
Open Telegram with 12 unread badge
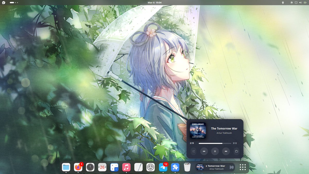(x=163, y=167)
